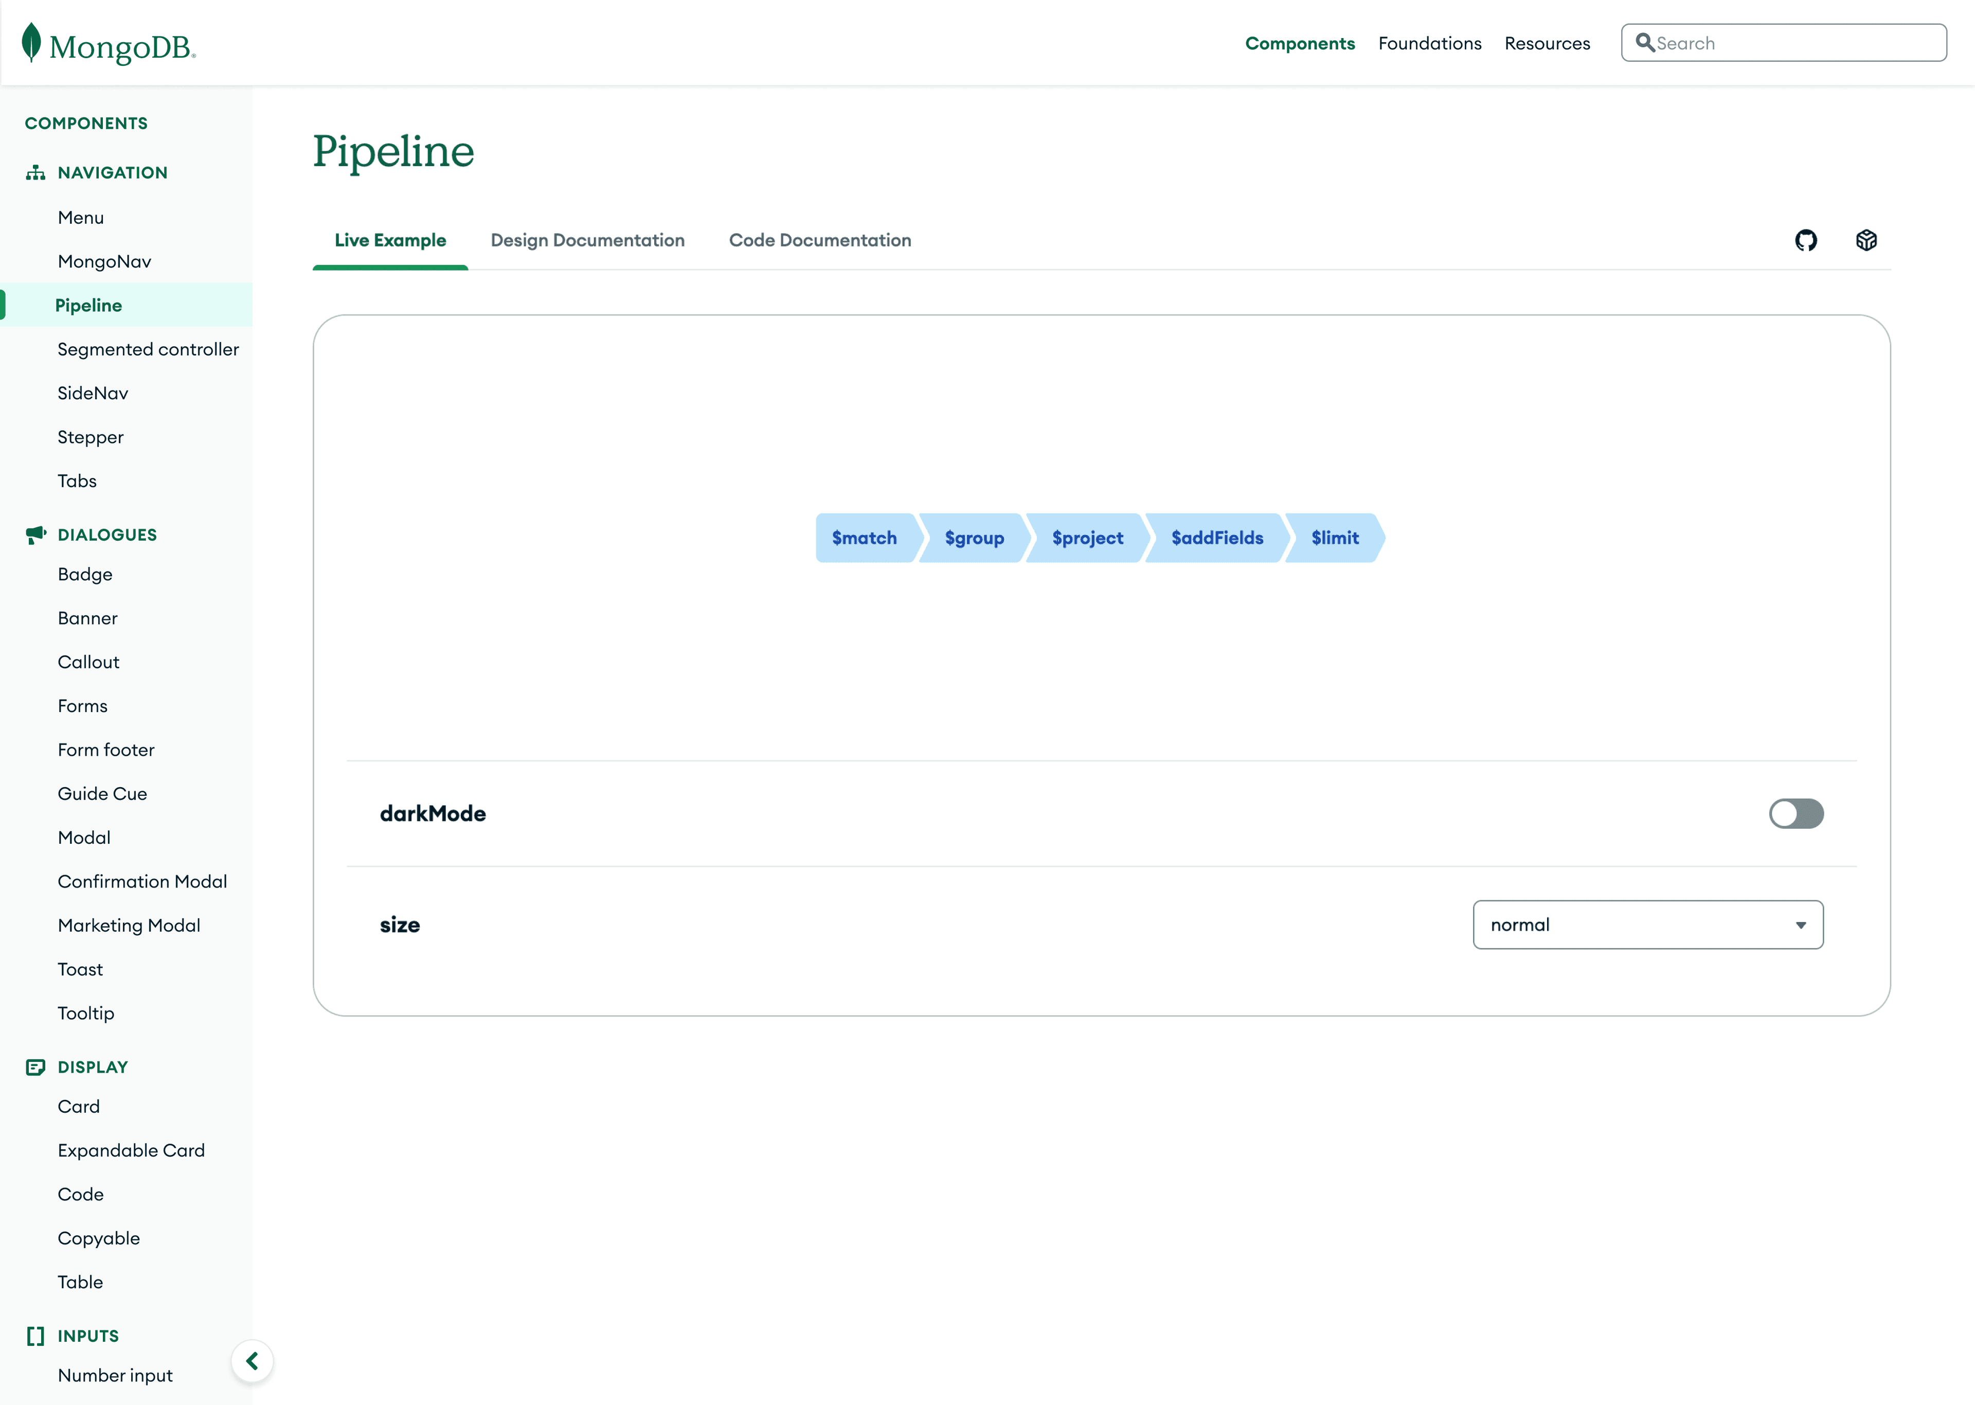Expand the size selector showing normal
The height and width of the screenshot is (1405, 1975).
pos(1647,924)
